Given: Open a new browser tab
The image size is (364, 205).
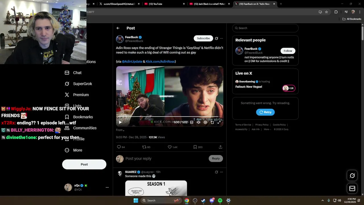Looking at the screenshot, I should click(281, 4).
